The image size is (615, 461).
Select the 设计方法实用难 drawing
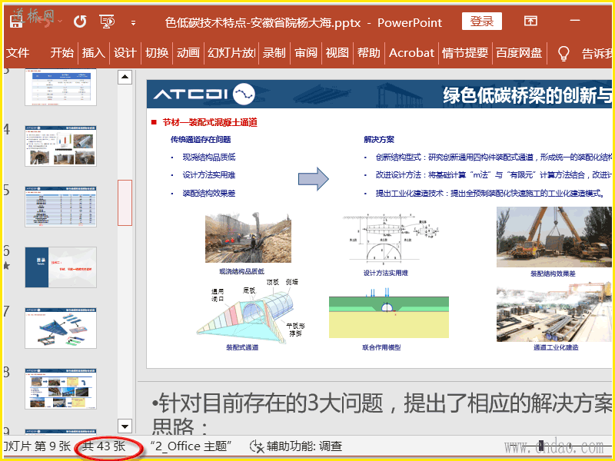coord(391,240)
